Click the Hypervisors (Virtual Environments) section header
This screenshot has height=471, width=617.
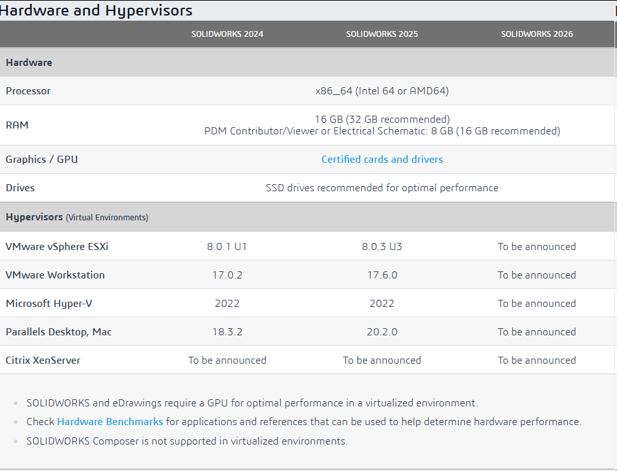pos(77,217)
